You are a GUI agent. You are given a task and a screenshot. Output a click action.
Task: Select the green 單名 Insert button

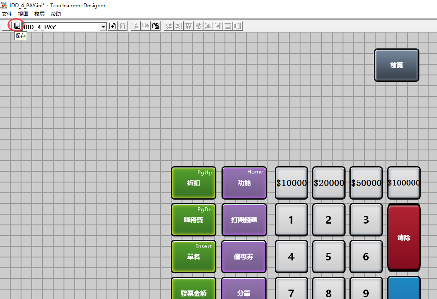pyautogui.click(x=194, y=257)
